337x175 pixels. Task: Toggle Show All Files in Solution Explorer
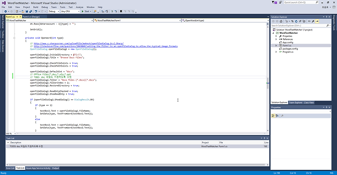304,21
